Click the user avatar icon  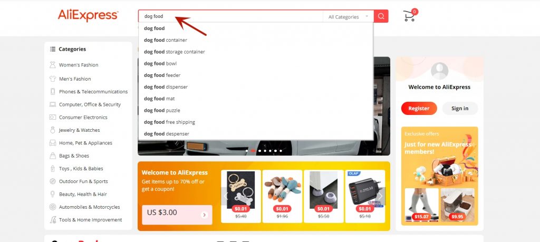pos(439,71)
